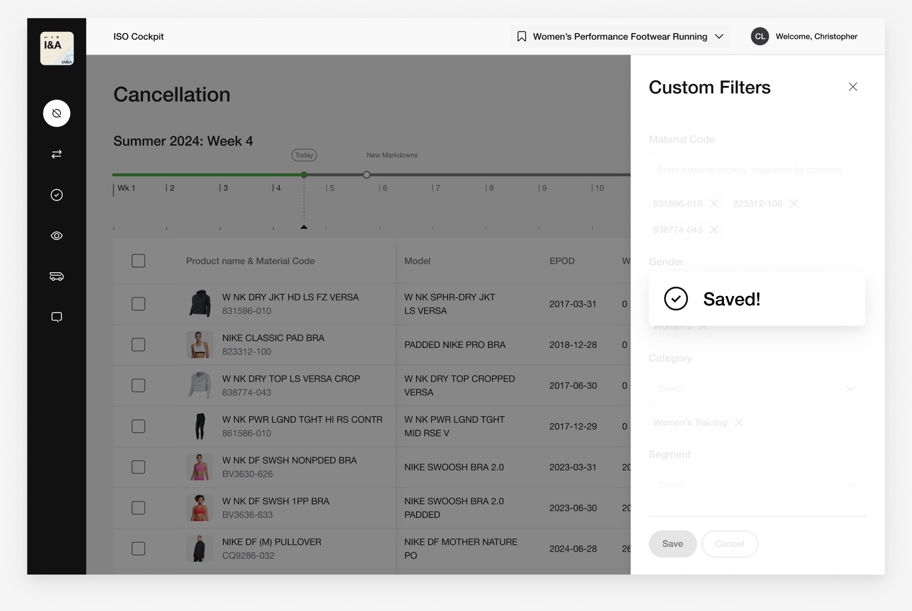Image resolution: width=912 pixels, height=611 pixels.
Task: Click the New Markdowns timeline marker
Action: click(367, 175)
